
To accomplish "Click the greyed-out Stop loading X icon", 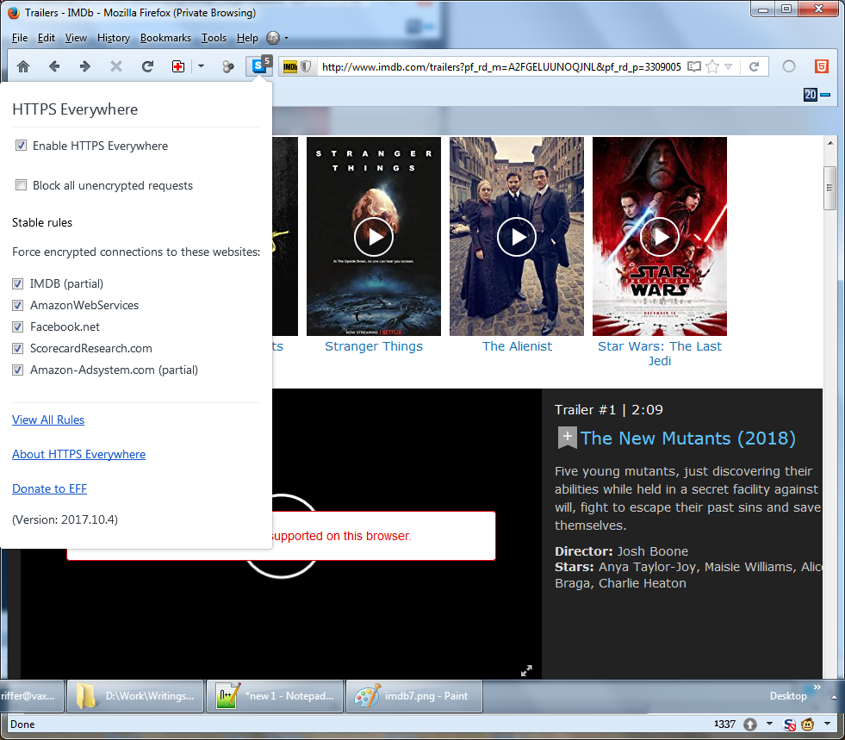I will (116, 66).
